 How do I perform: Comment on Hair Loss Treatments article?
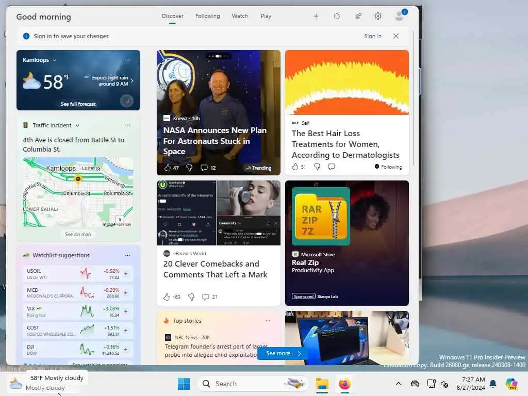coord(332,167)
